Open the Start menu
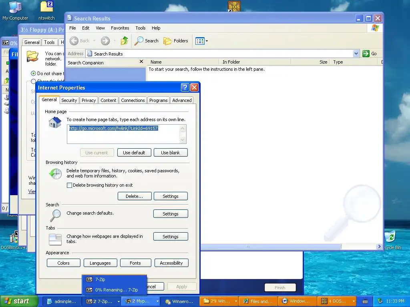Viewport: 410px width, 307px height. (19, 301)
